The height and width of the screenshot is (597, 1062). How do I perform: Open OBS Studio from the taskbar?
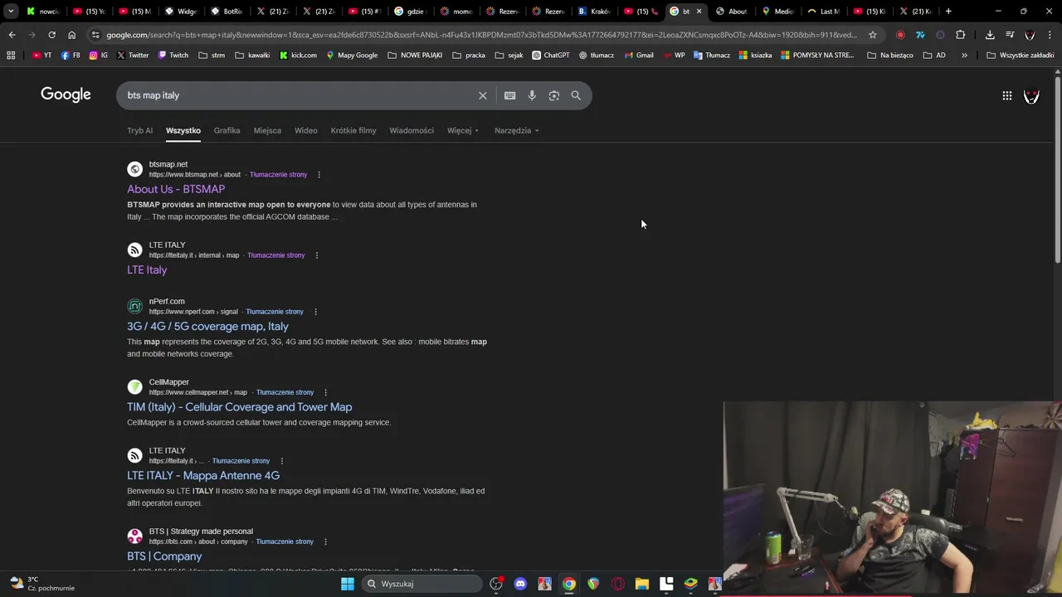pyautogui.click(x=496, y=584)
